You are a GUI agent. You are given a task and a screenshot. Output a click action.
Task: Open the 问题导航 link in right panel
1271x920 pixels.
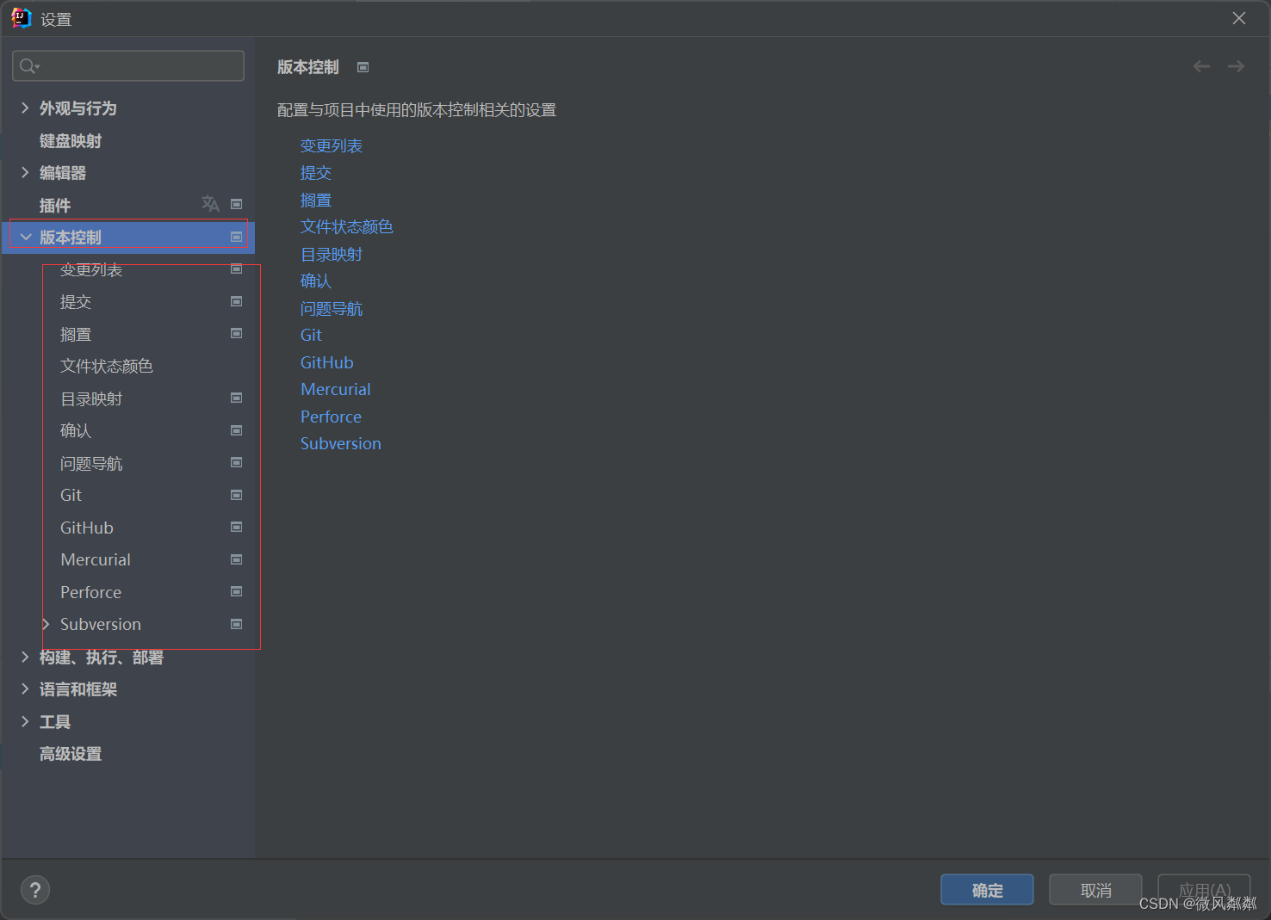click(x=332, y=308)
